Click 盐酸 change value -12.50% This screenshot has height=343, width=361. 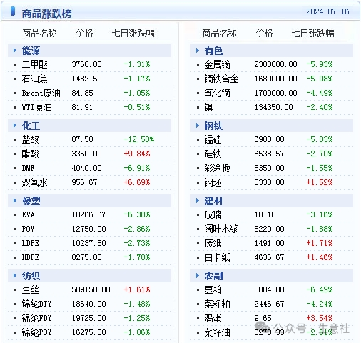coord(139,139)
